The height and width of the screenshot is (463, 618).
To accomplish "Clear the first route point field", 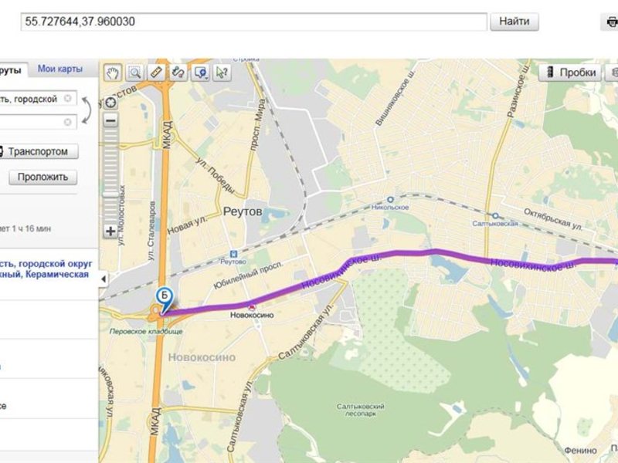I will 68,98.
